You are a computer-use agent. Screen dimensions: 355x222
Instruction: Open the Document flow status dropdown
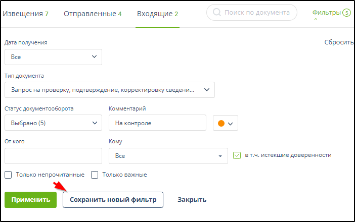53,123
